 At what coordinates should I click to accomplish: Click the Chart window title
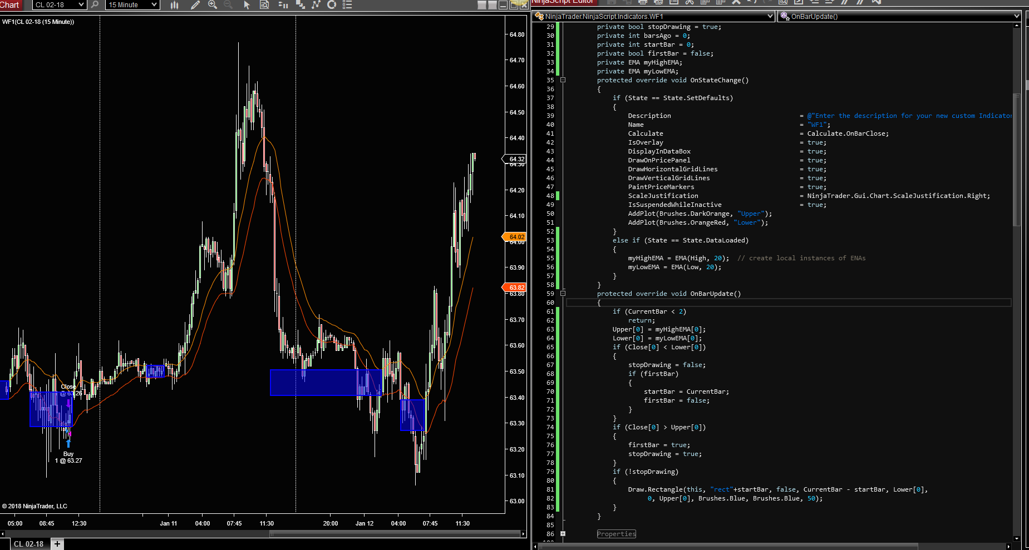pyautogui.click(x=10, y=5)
